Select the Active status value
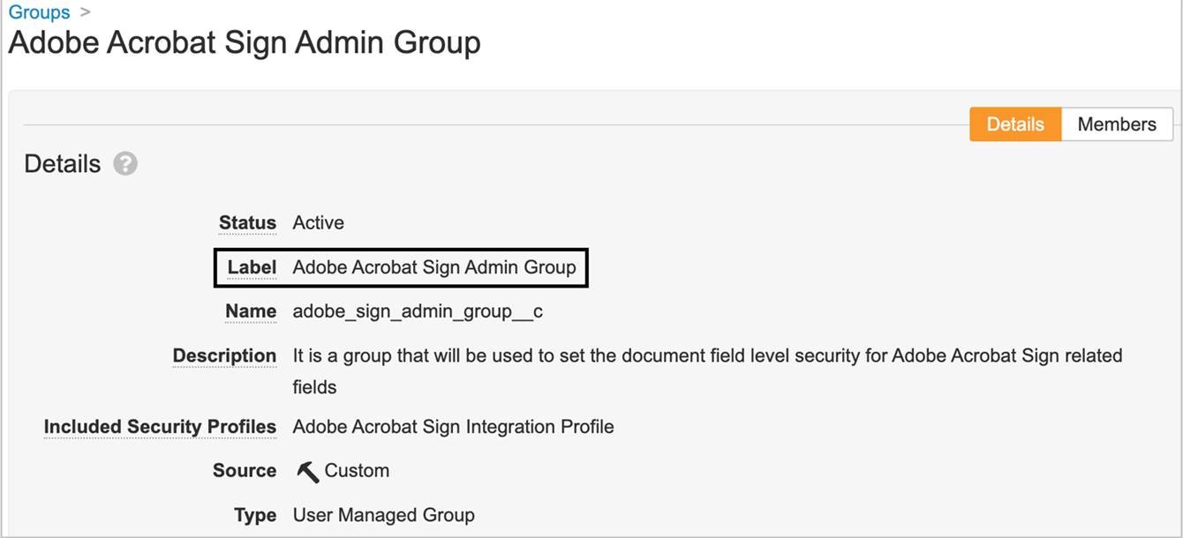This screenshot has height=538, width=1183. click(319, 223)
